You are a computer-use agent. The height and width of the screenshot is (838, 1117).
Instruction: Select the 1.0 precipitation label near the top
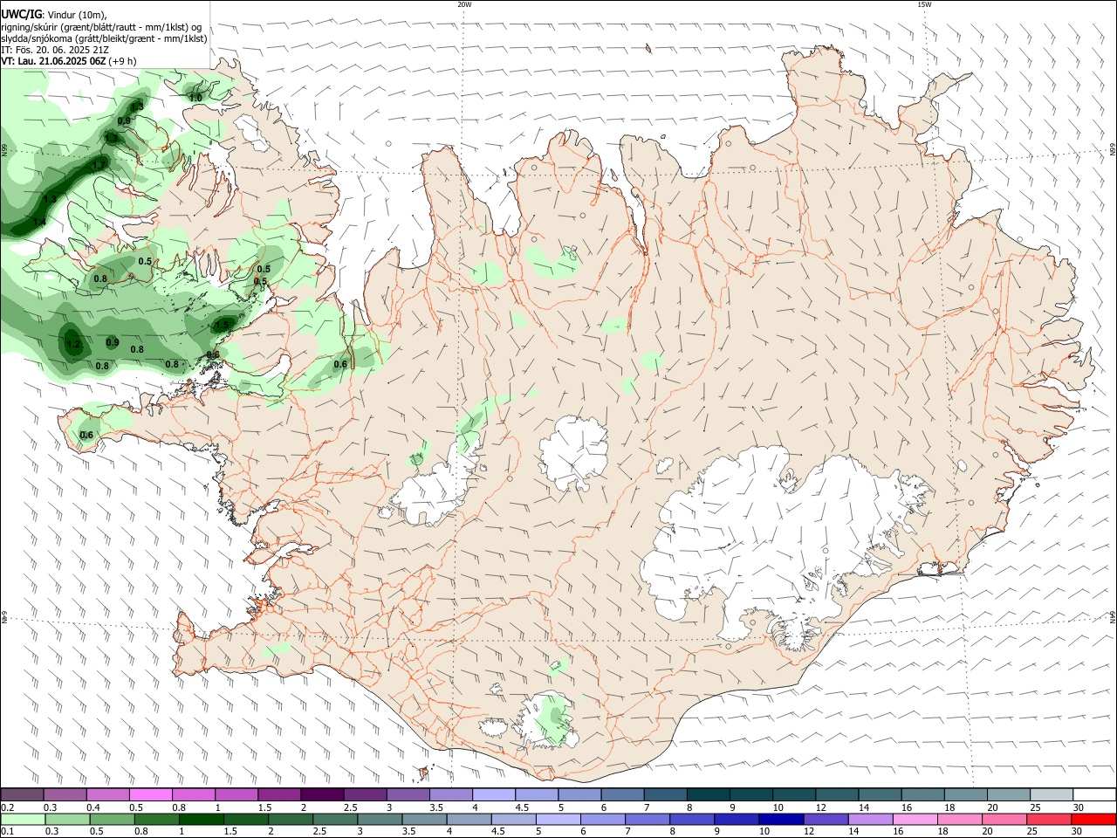click(x=195, y=97)
